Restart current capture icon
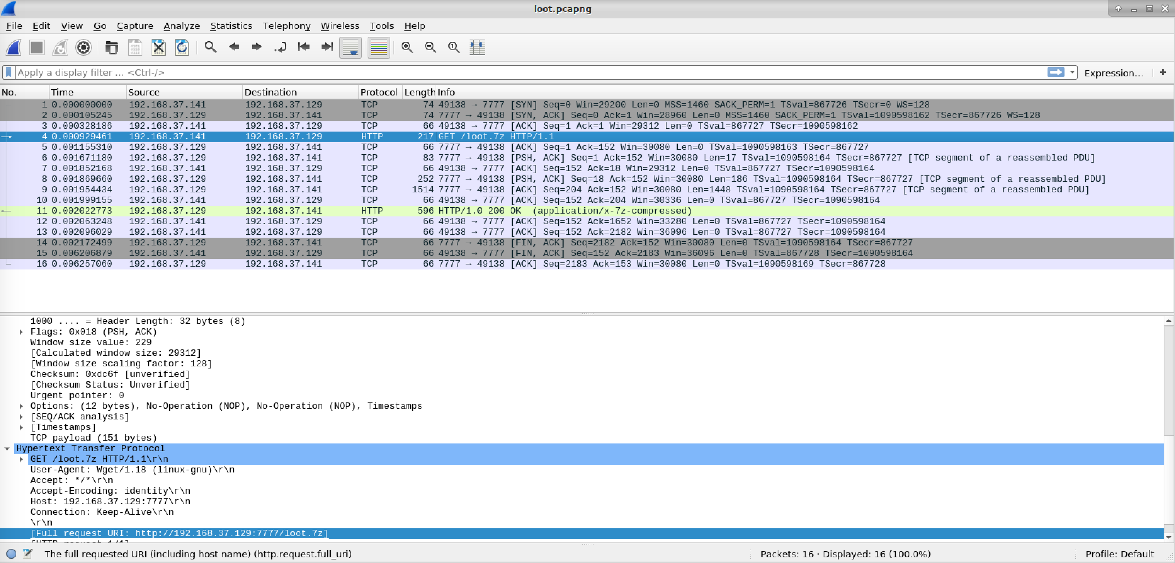The width and height of the screenshot is (1175, 563). 60,47
